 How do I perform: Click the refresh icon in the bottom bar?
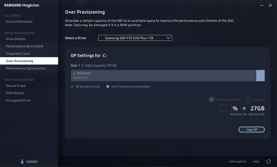pyautogui.click(x=268, y=161)
